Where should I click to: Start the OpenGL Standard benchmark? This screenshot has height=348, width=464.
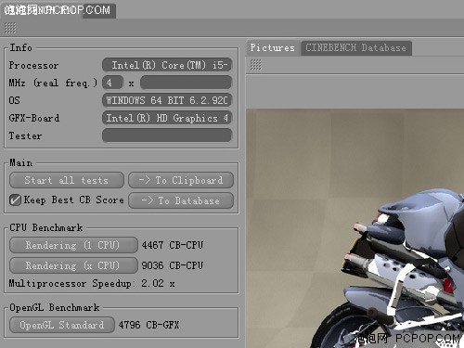(x=62, y=325)
